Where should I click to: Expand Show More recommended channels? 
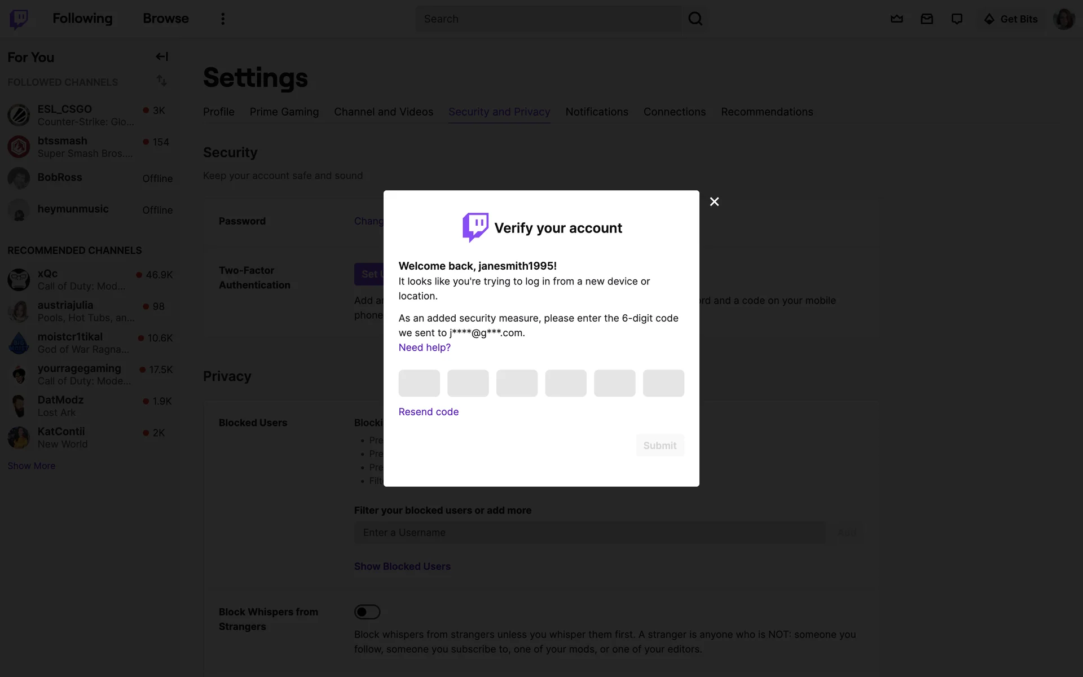tap(32, 465)
